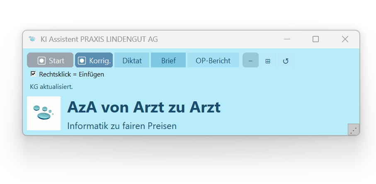The image size is (376, 184).
Task: Switch to the Diktat mode
Action: click(132, 60)
